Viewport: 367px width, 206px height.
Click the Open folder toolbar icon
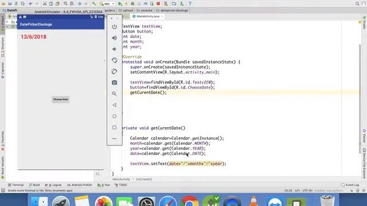pos(3,3)
